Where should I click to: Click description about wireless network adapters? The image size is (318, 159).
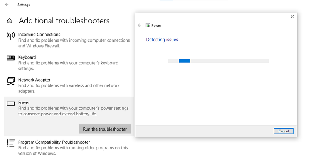coord(69,89)
